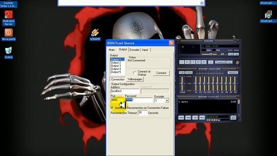277x156 pixels.
Task: Toggle Automatic Reconnection on Connection Failure checkbox
Action: point(112,107)
